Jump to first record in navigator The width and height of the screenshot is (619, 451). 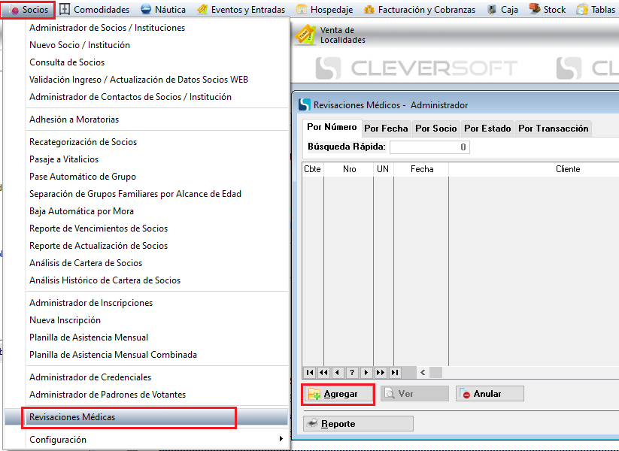pyautogui.click(x=309, y=372)
